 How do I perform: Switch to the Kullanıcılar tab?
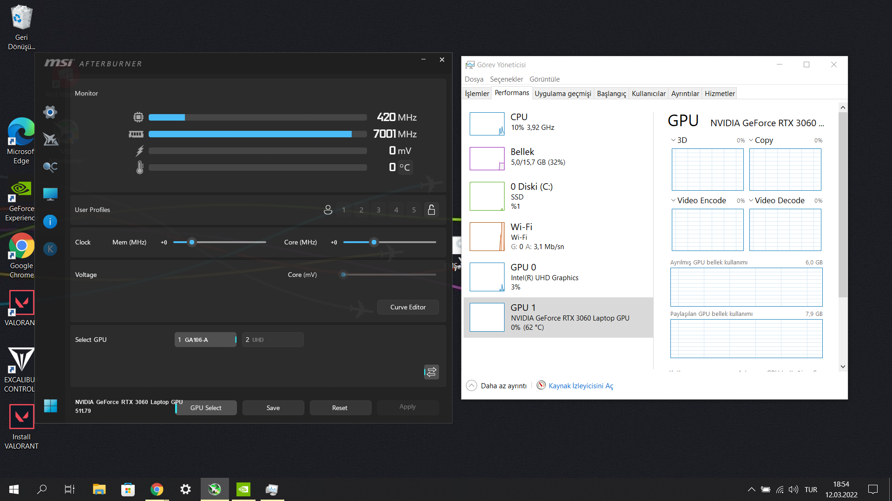[649, 94]
